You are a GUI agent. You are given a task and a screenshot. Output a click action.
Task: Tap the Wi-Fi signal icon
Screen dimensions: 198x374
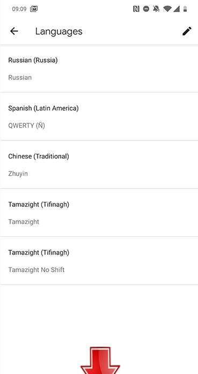(x=167, y=9)
